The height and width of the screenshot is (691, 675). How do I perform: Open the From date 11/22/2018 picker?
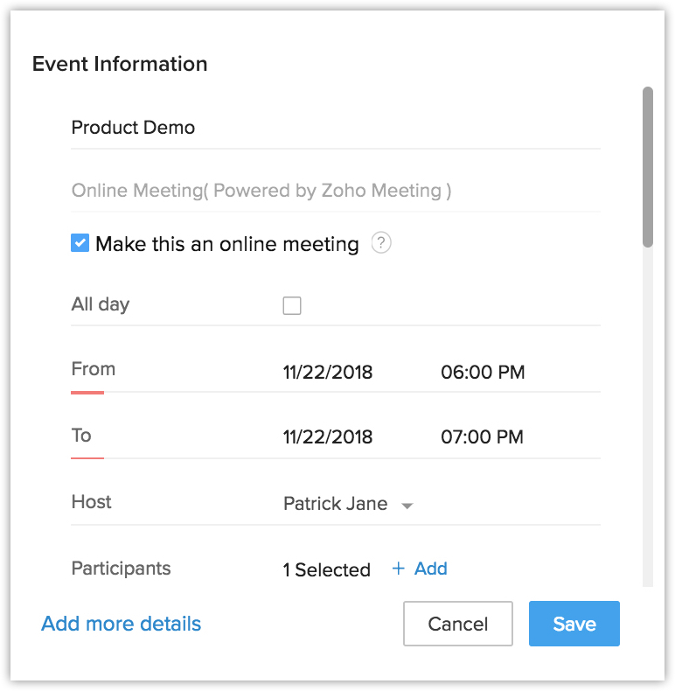tap(328, 373)
